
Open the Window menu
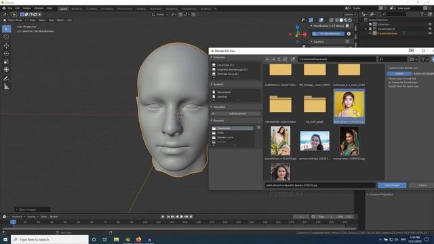(39, 8)
